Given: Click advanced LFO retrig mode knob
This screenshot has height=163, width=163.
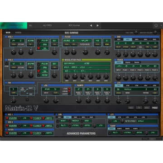Looking at the screenshot, I should [122, 121].
